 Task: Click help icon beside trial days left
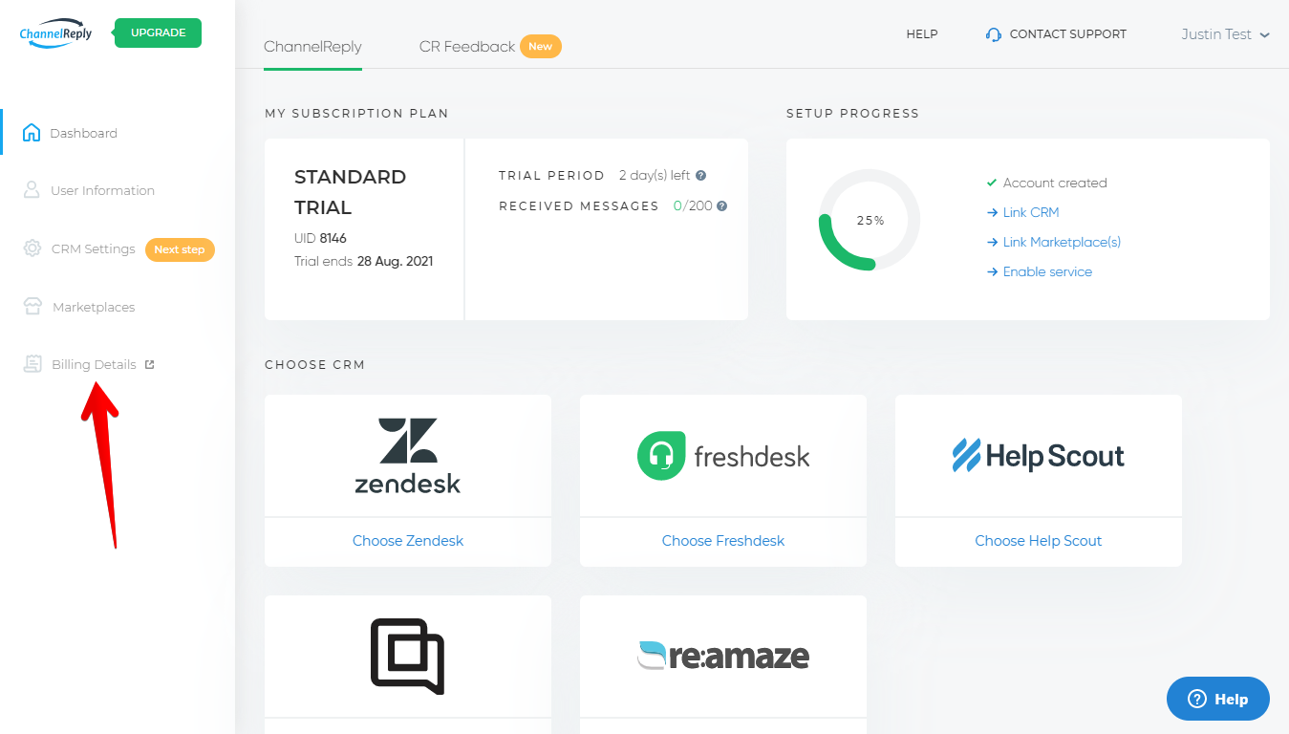tap(700, 176)
